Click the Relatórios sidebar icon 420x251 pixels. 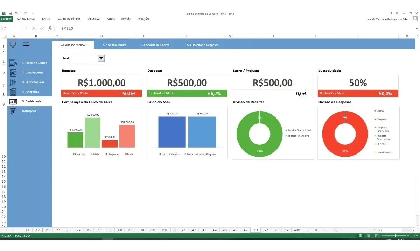tap(13, 92)
